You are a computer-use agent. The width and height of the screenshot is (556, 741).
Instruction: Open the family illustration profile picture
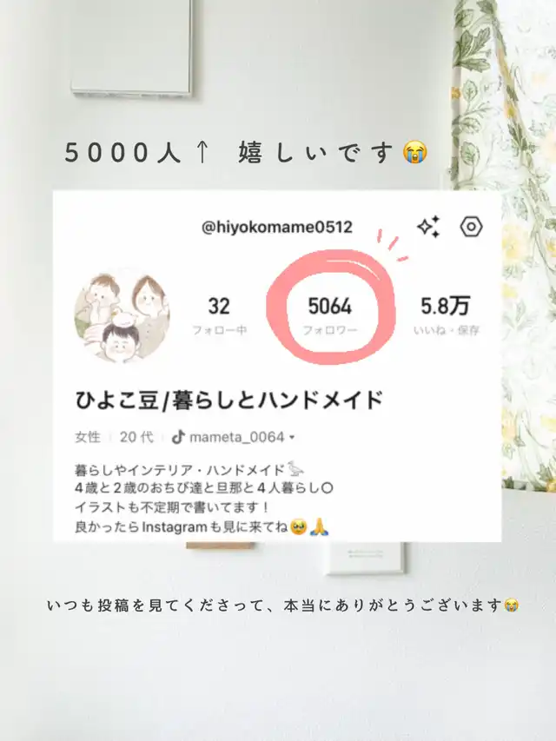[122, 315]
